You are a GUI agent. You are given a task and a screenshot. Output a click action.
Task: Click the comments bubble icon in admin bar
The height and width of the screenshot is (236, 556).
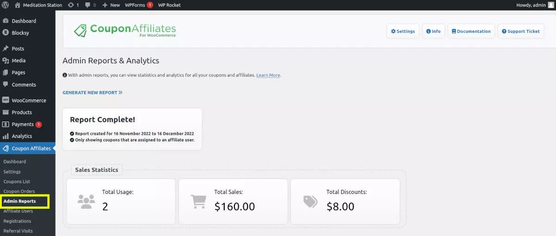[x=88, y=5]
